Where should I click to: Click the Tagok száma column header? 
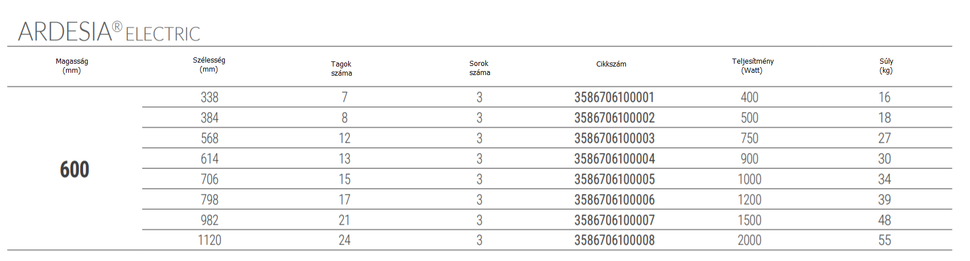click(x=341, y=68)
